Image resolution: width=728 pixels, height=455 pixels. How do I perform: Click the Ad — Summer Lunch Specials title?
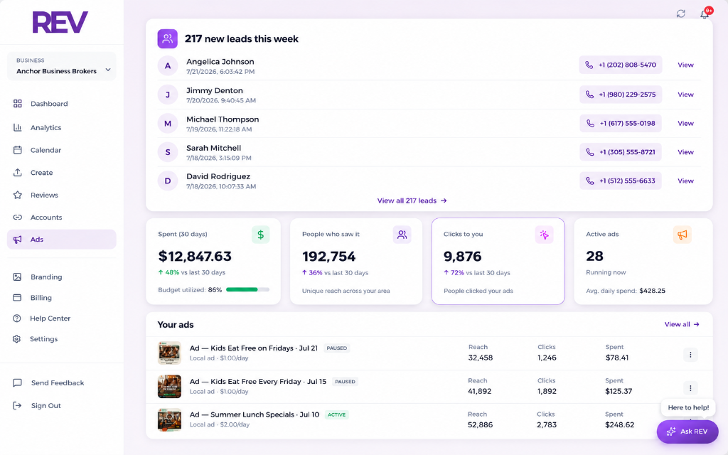point(255,414)
